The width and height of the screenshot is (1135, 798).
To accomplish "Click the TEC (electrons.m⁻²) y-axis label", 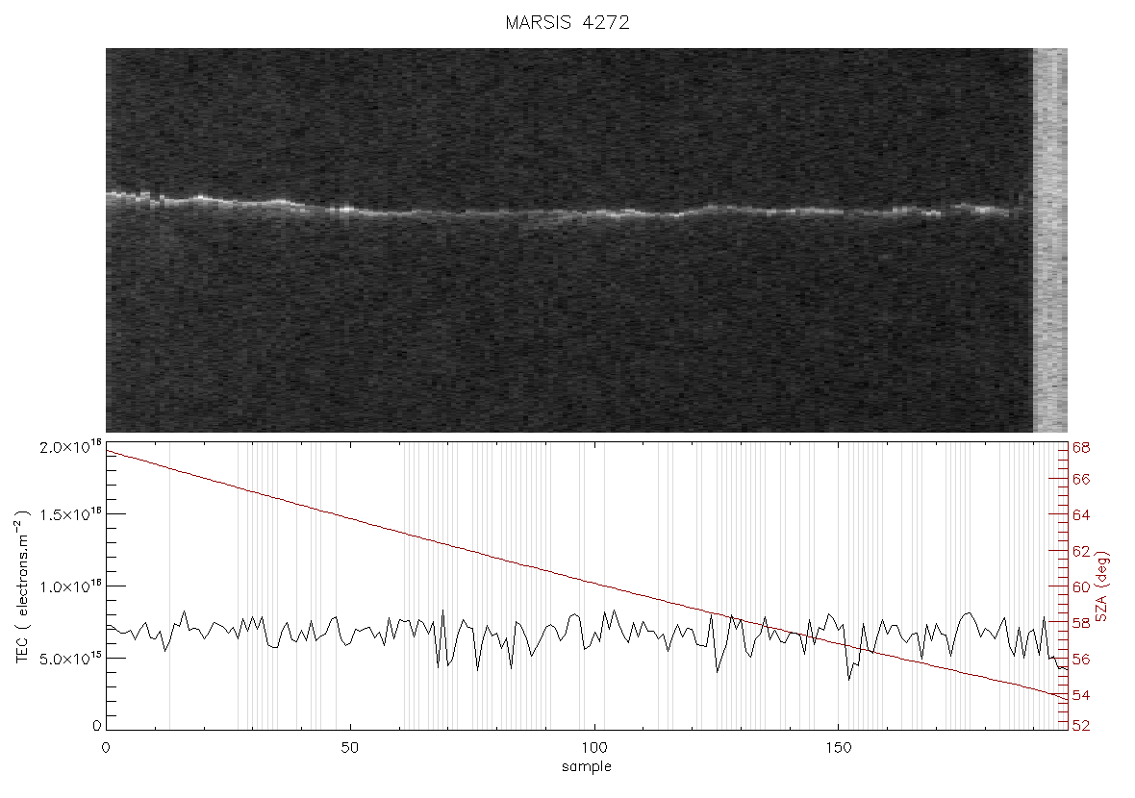I will coord(22,586).
